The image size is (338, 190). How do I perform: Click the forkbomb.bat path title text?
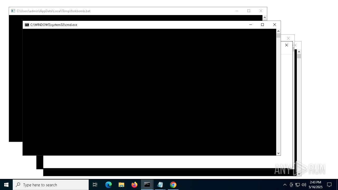(x=53, y=11)
